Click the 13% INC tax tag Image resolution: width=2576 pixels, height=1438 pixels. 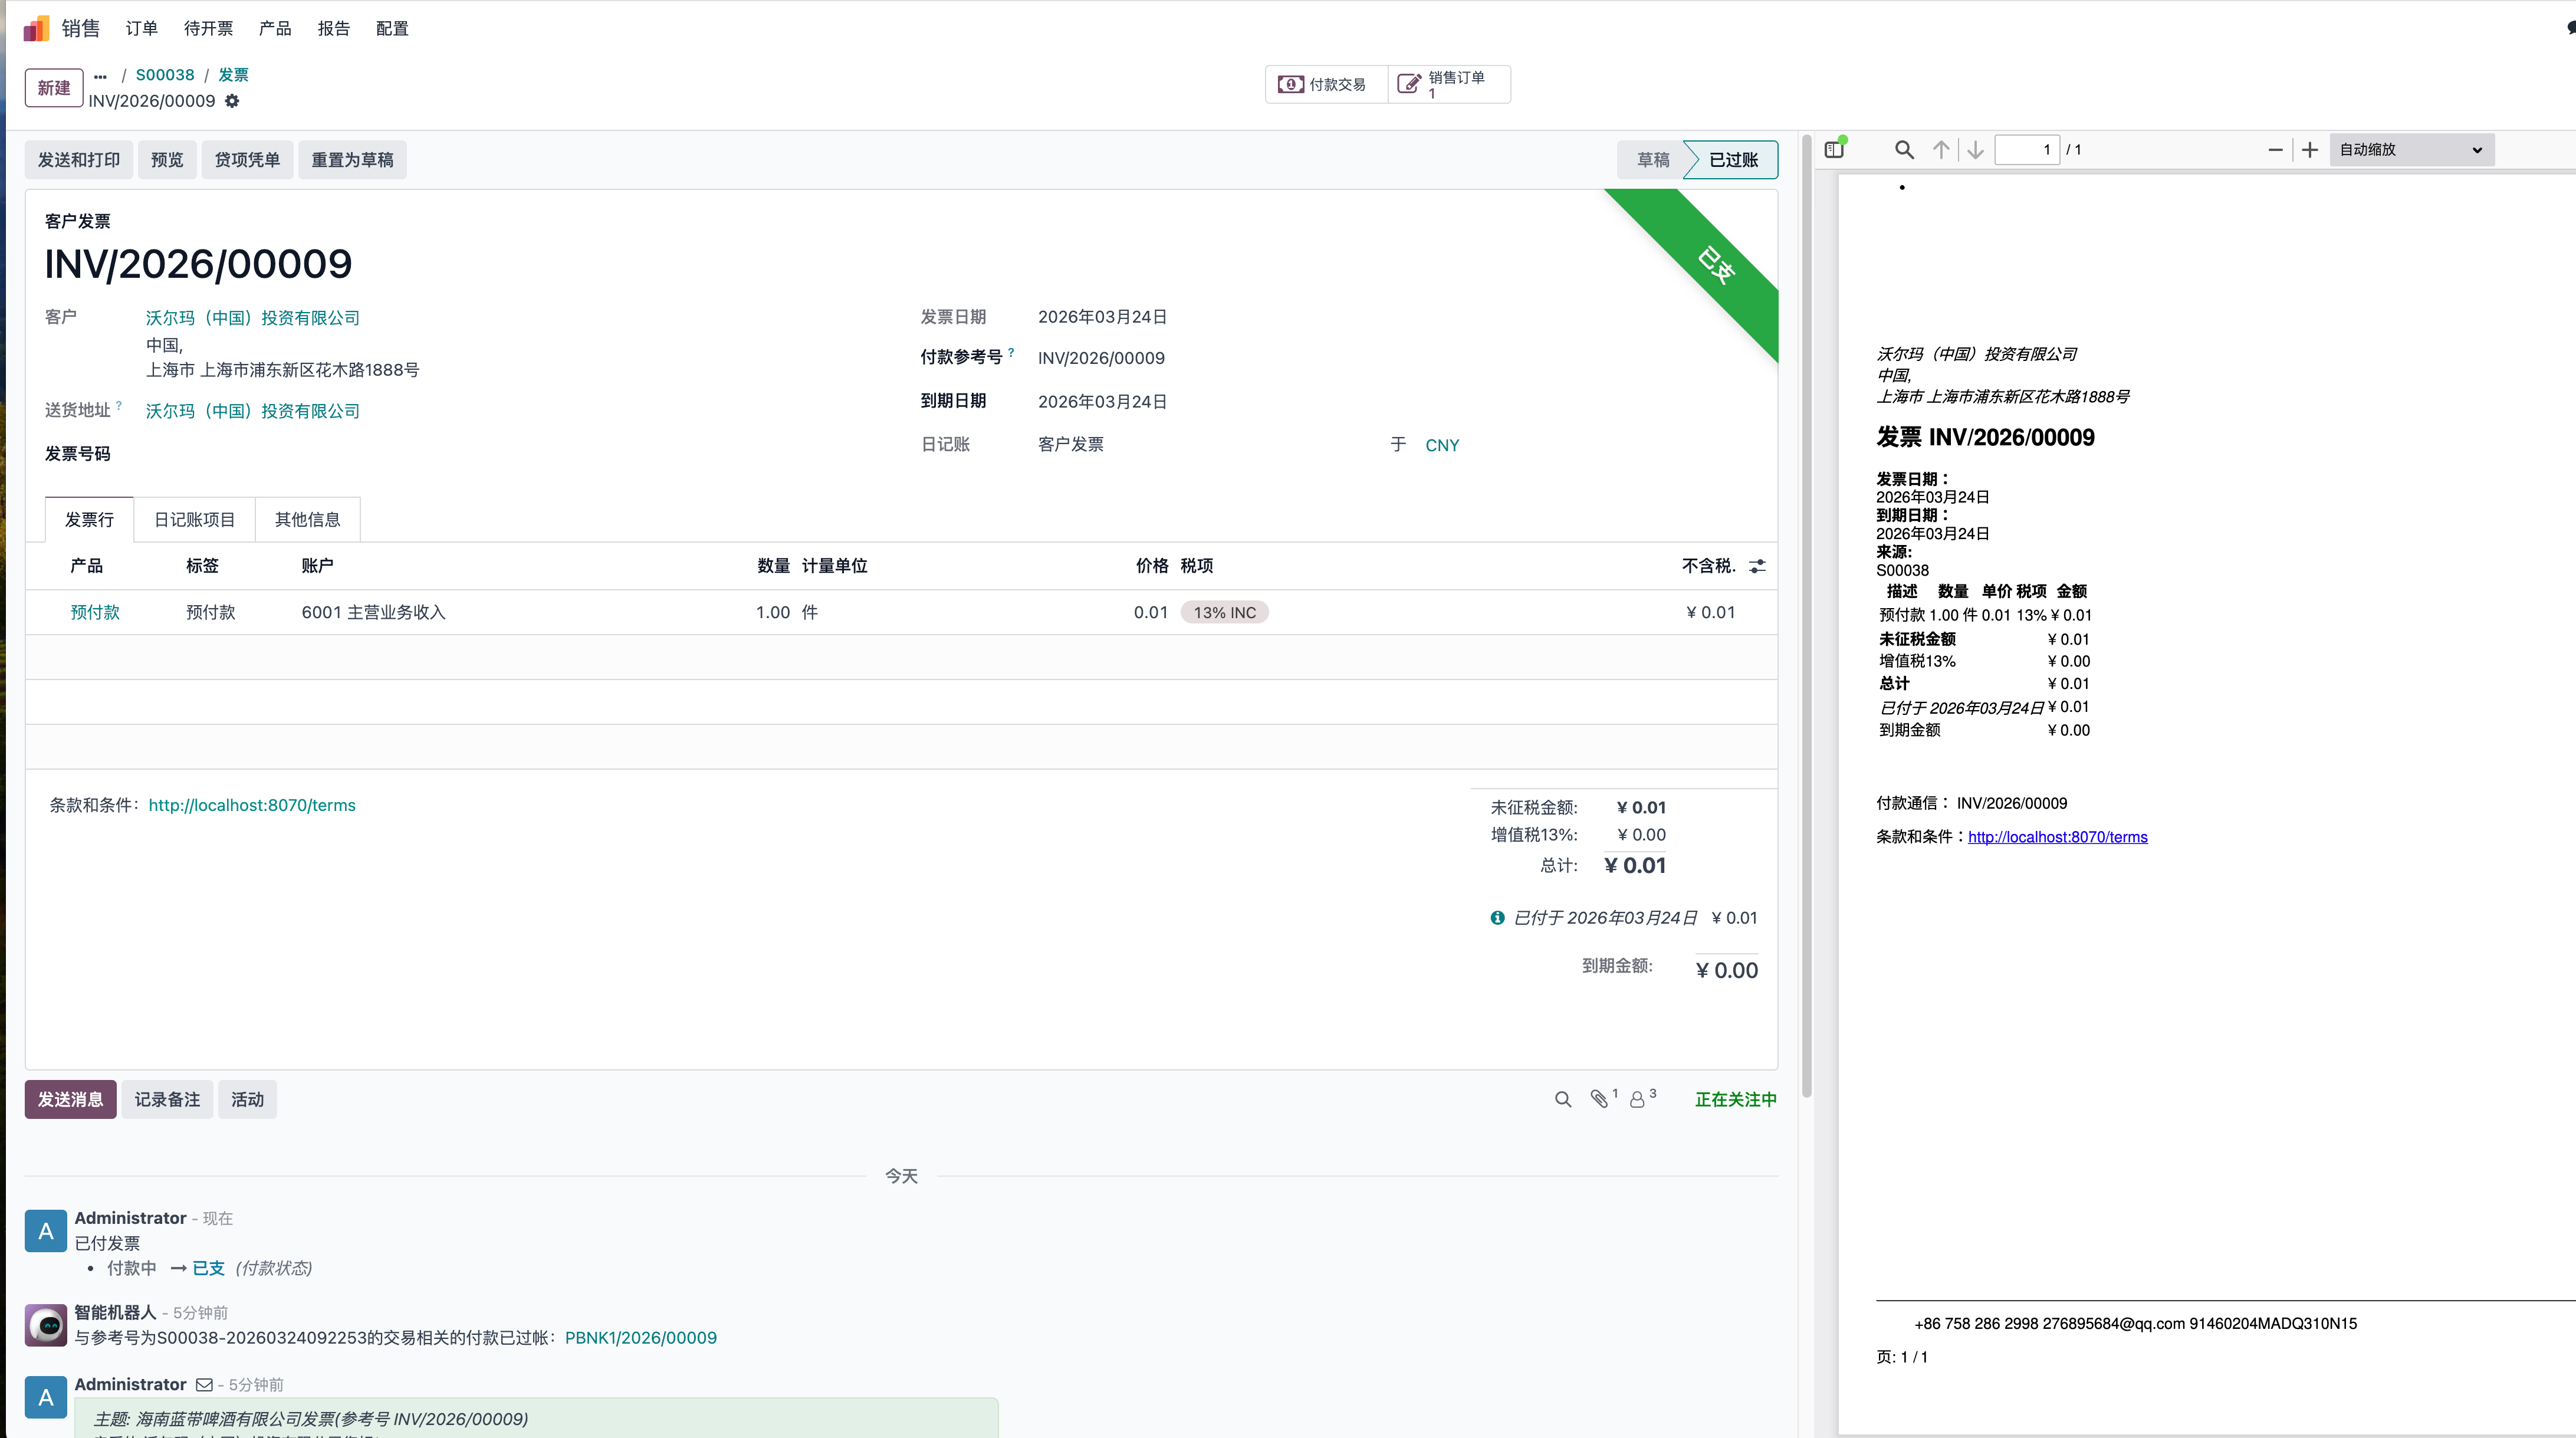coord(1225,612)
